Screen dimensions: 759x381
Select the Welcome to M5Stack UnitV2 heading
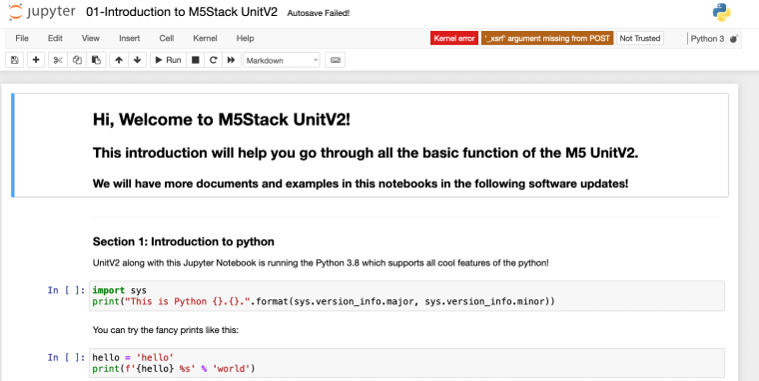[x=222, y=120]
